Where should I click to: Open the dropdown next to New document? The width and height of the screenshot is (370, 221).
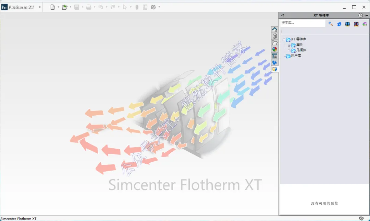pyautogui.click(x=58, y=7)
